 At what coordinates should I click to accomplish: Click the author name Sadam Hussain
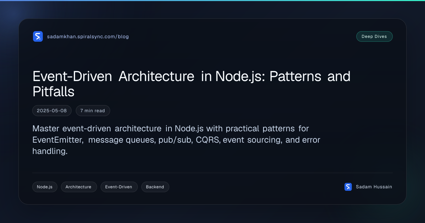[x=374, y=187]
